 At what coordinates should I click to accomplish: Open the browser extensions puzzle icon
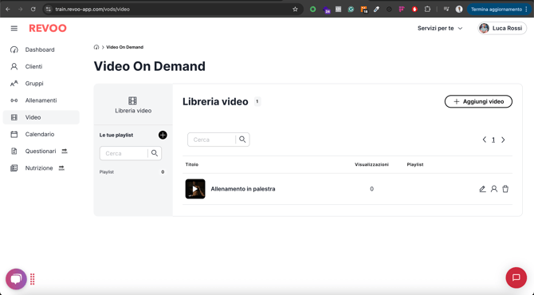click(427, 10)
